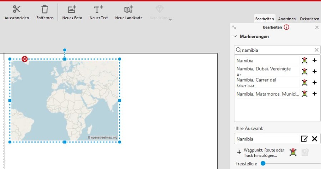
Task: Switch to the Anordnen tab
Action: point(287,19)
